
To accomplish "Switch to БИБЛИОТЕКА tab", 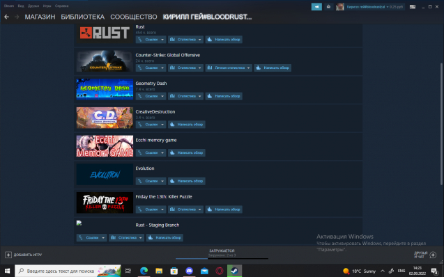I will 83,17.
